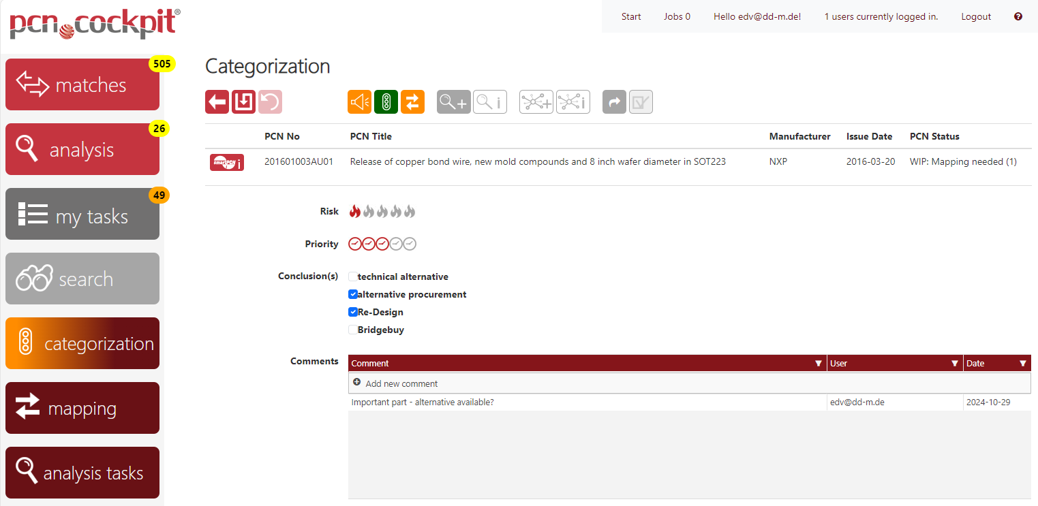1038x506 pixels.
Task: Open the Date column filter dropdown
Action: [1023, 364]
